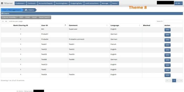Click the Test66 user ID cell

54,60
